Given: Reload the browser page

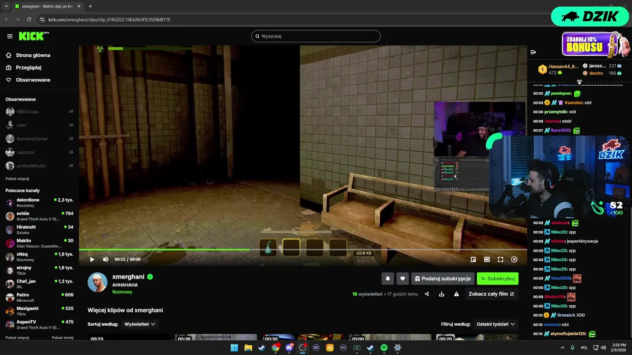Looking at the screenshot, I should tap(29, 19).
